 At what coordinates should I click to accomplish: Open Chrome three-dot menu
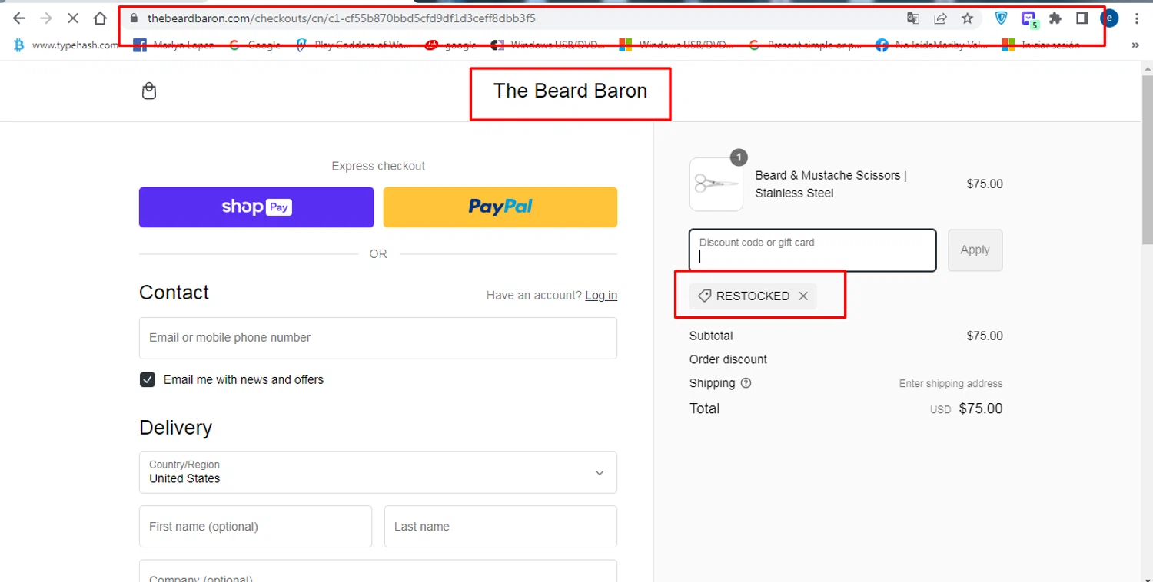[1136, 18]
